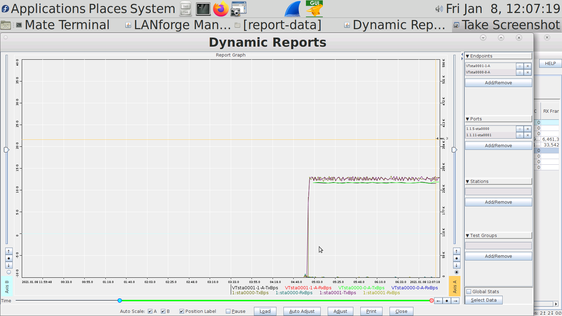Collapse the Endpoints section
The height and width of the screenshot is (316, 562).
tap(468, 56)
